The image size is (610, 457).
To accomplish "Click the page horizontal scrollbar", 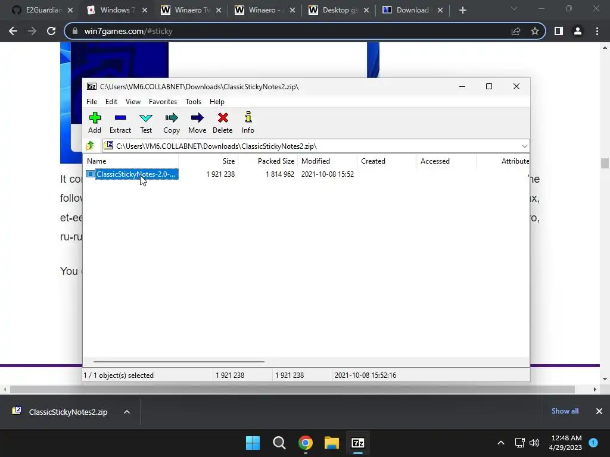I will (292, 389).
